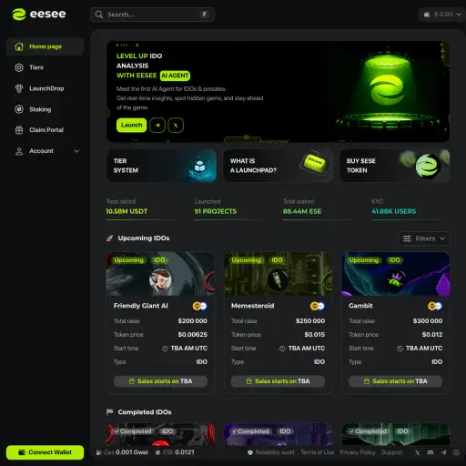Open the Discord icon in the footer
This screenshot has height=466, width=466.
pyautogui.click(x=431, y=452)
